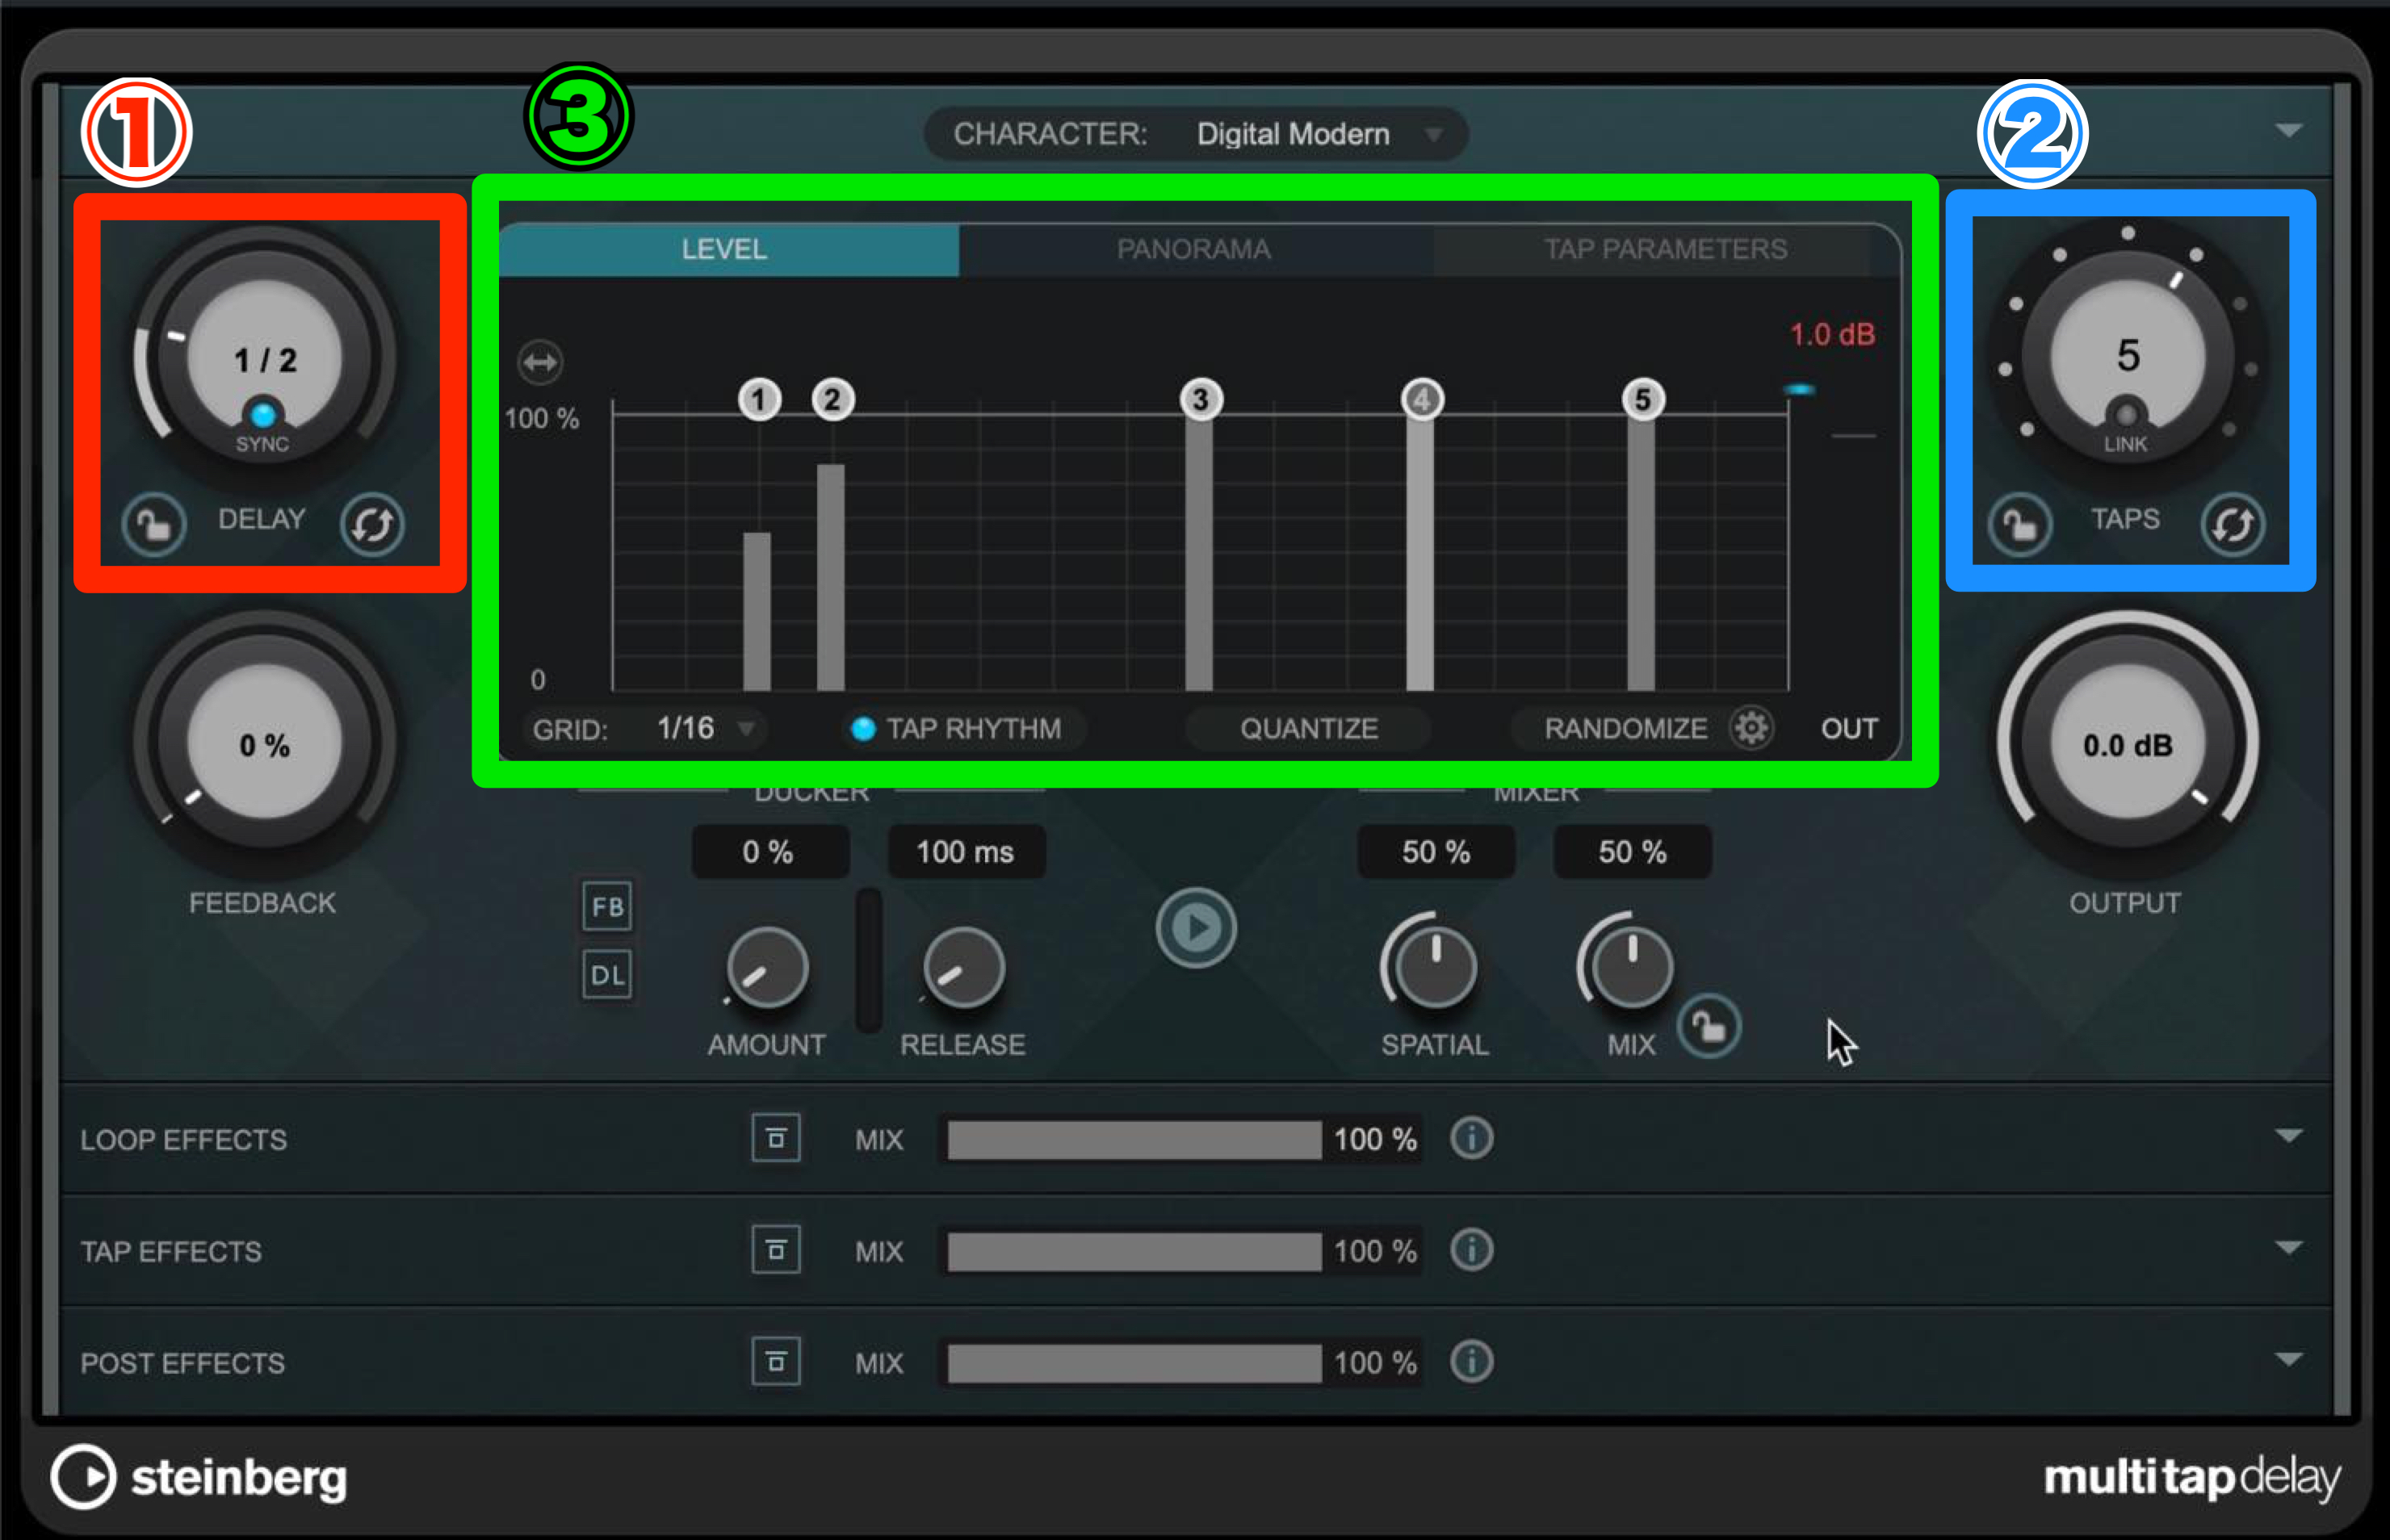Select tap handle 1 in the level display
Screen dimensions: 2390x1540
[759, 400]
